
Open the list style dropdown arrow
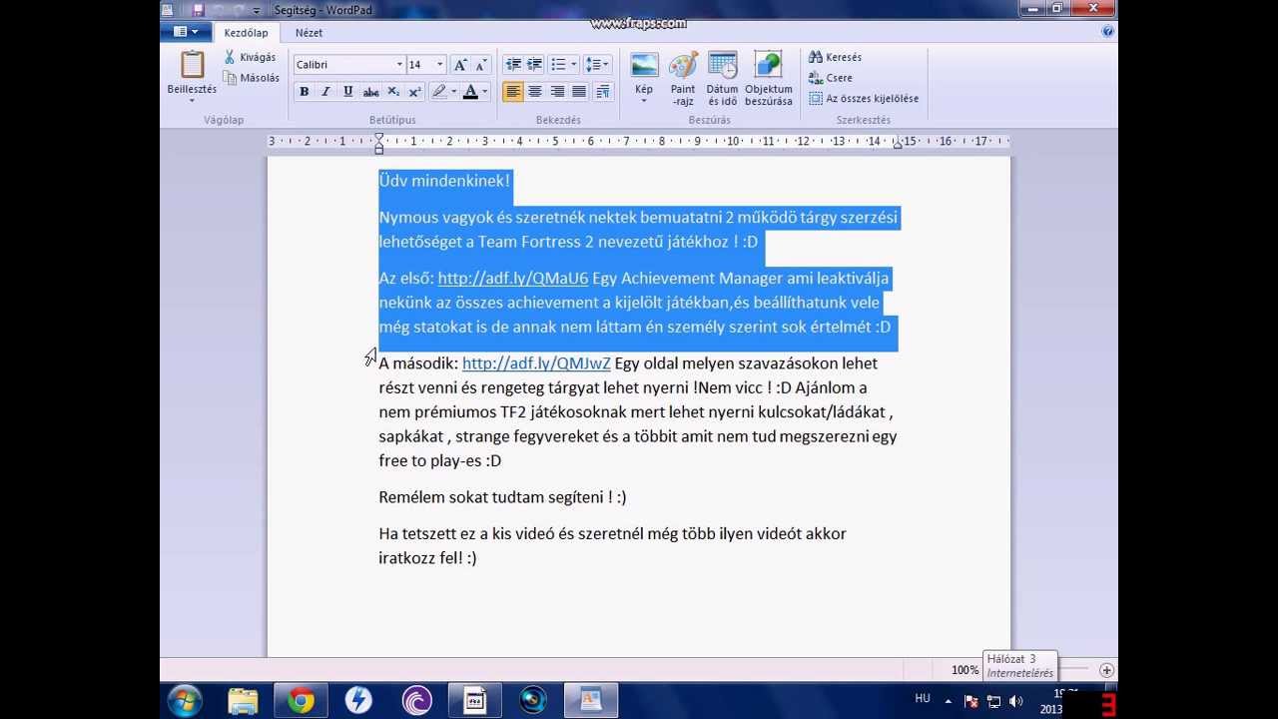point(574,65)
